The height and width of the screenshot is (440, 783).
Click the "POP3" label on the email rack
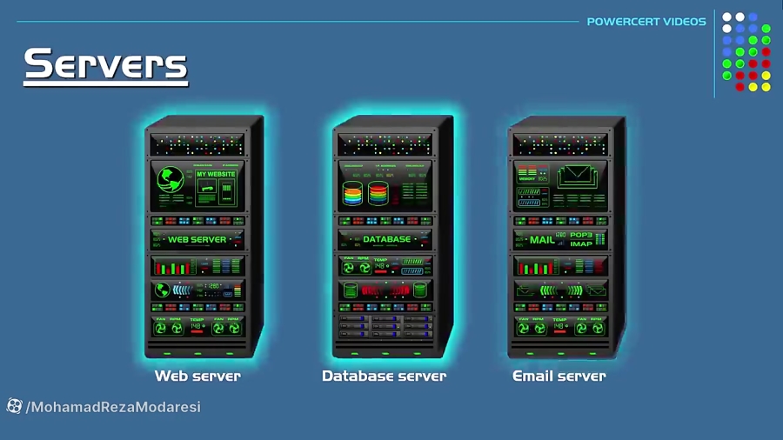(x=581, y=235)
